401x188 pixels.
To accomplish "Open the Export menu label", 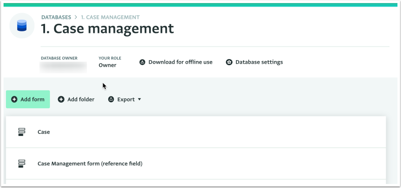I will 126,100.
